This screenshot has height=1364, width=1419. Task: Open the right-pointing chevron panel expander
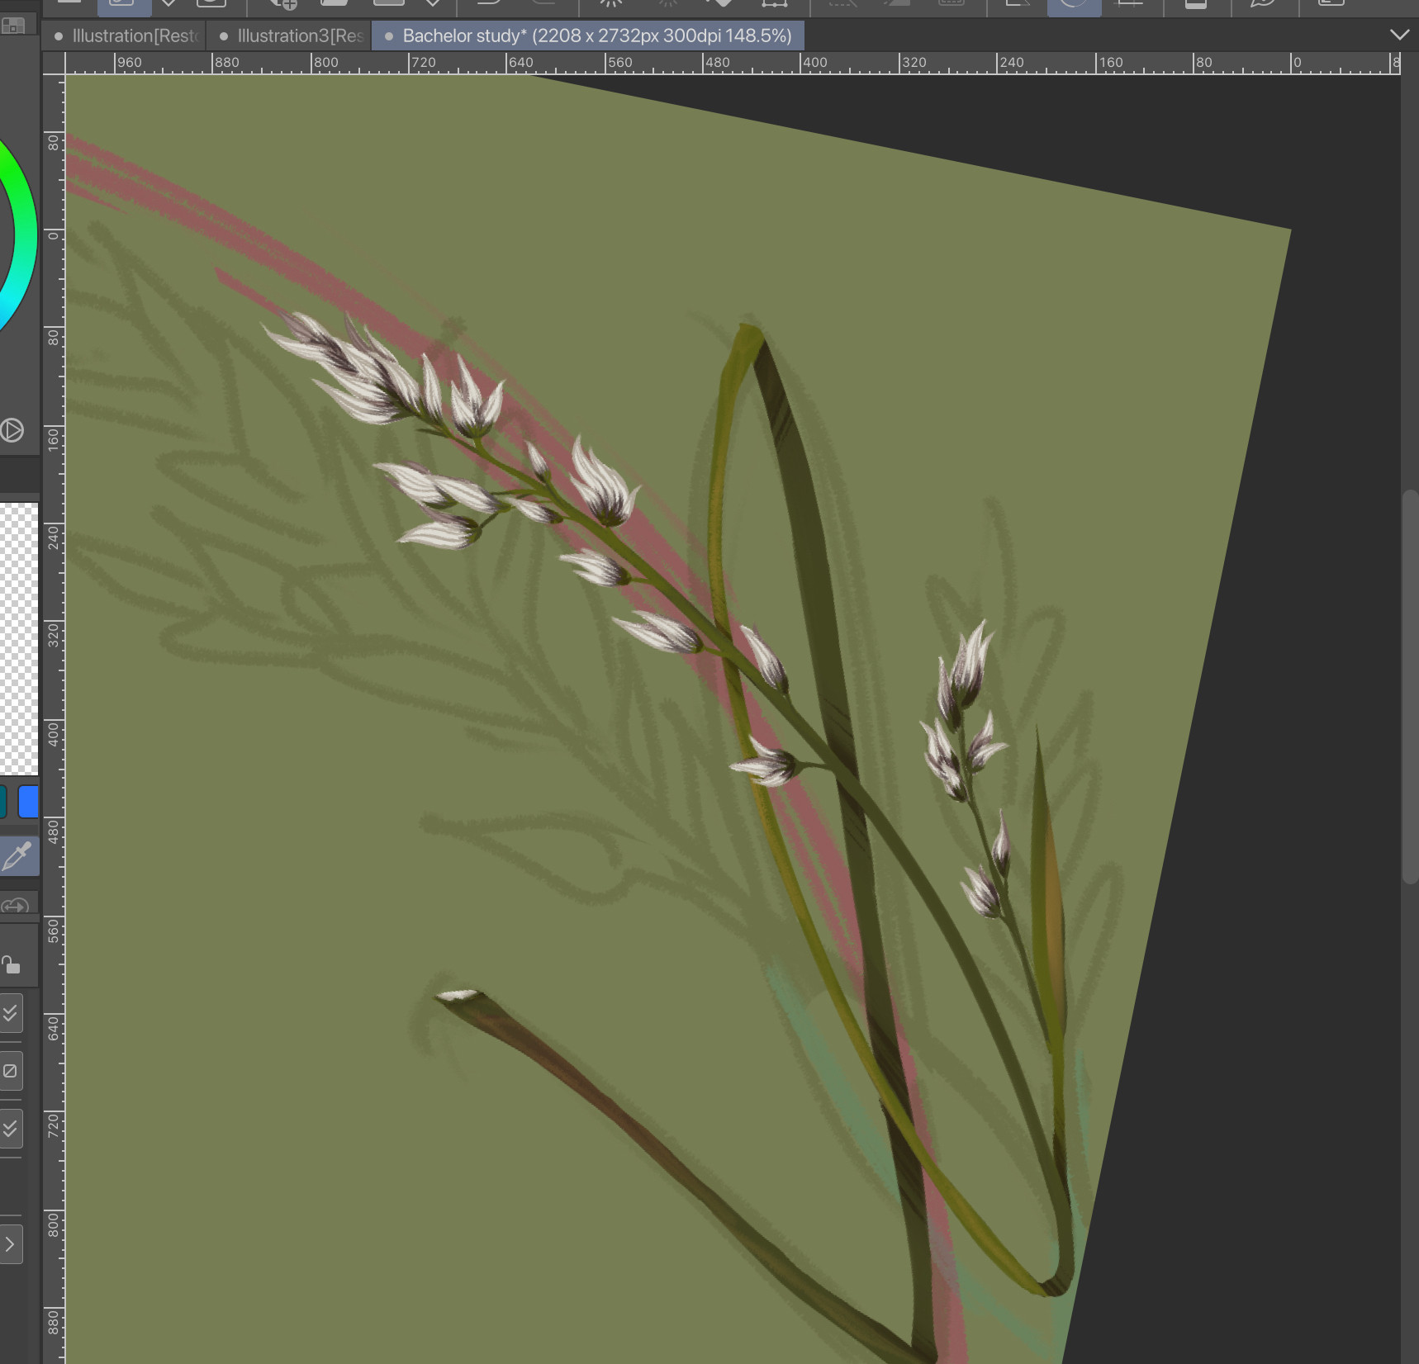point(10,1244)
